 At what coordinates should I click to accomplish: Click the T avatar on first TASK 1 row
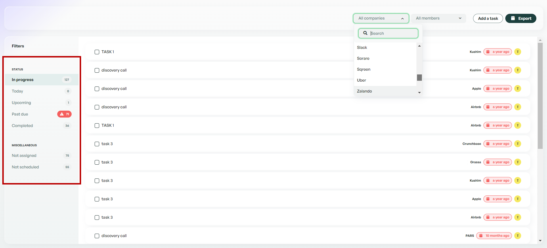518,52
